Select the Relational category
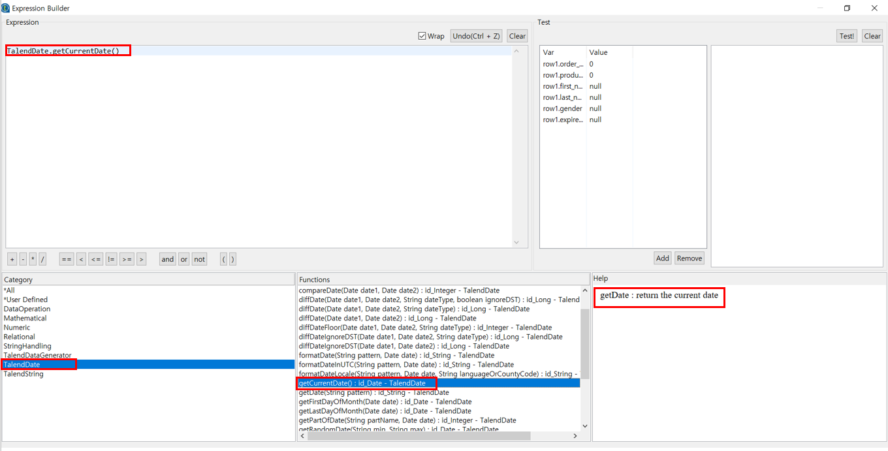 (149, 337)
